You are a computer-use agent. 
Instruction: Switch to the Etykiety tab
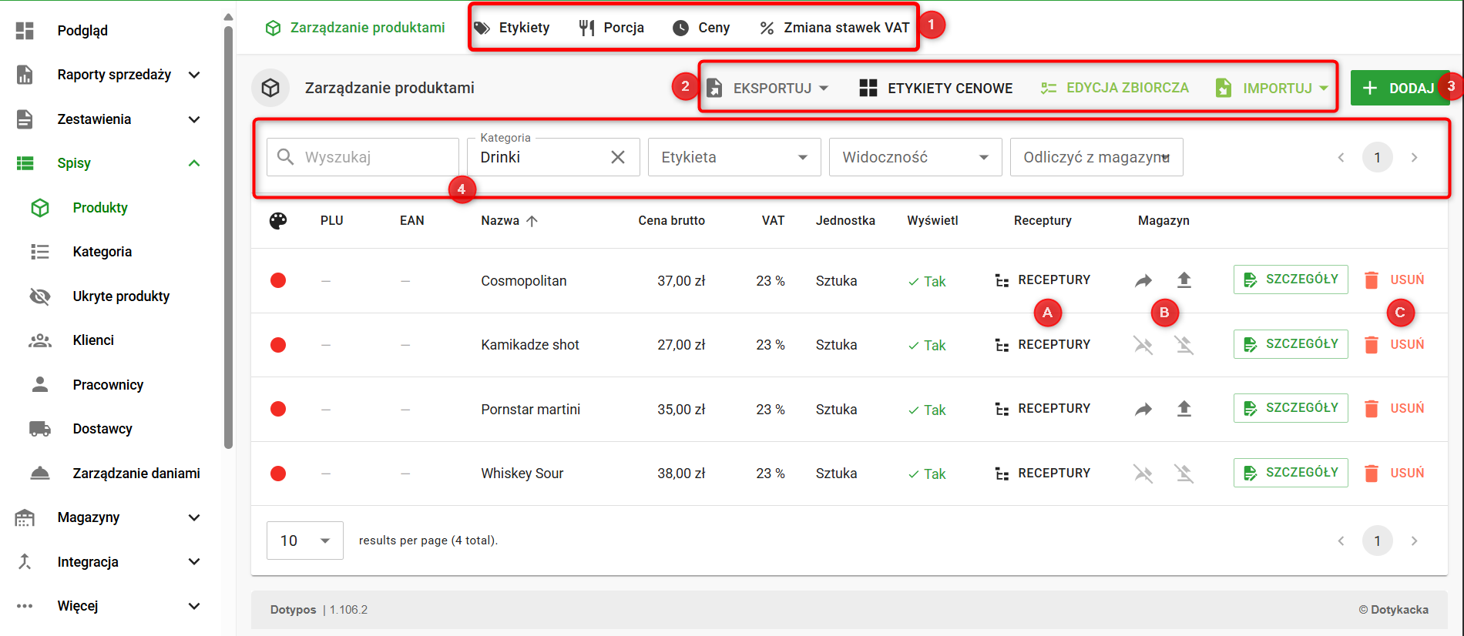click(512, 28)
